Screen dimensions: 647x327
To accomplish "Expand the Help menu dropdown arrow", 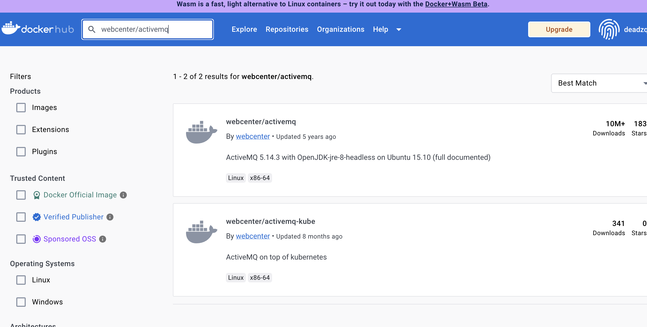I will [399, 30].
